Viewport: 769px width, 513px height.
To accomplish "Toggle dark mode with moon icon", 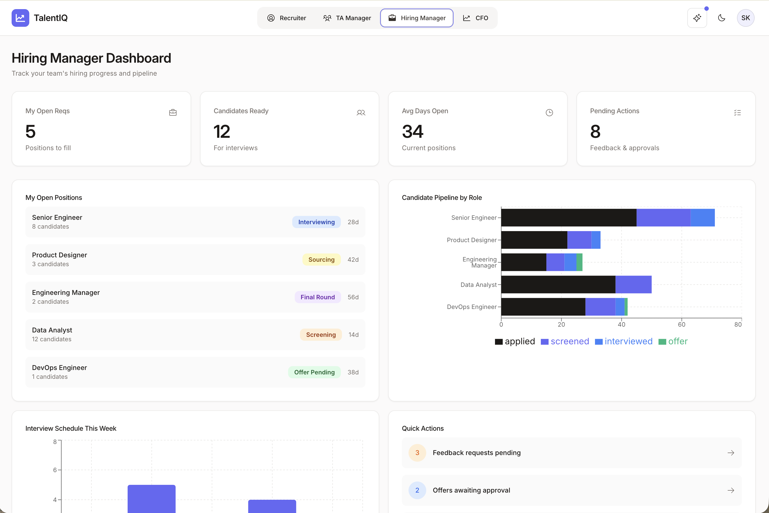I will [x=721, y=18].
